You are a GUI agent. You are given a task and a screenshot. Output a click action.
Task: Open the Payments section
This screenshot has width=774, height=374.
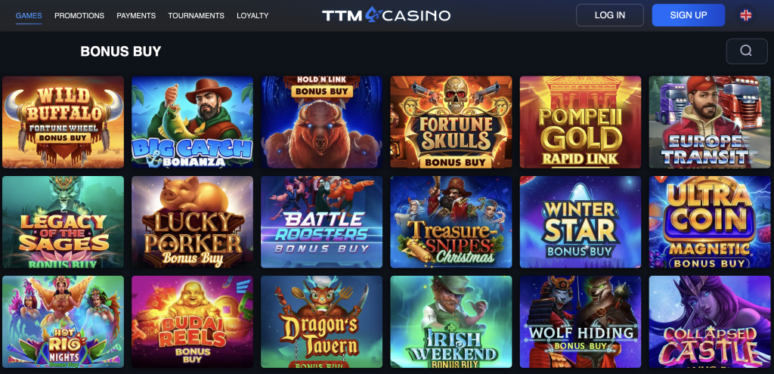pos(136,16)
